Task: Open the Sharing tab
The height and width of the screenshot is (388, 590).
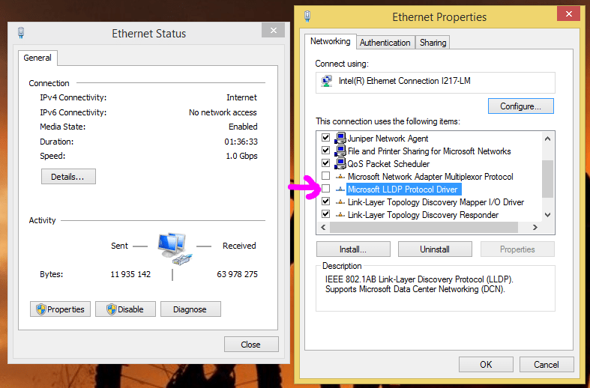Action: [x=433, y=43]
